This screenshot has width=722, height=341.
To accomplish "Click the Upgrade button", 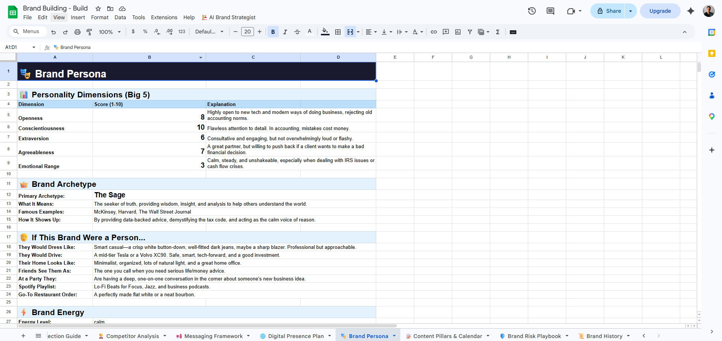I will pyautogui.click(x=660, y=11).
